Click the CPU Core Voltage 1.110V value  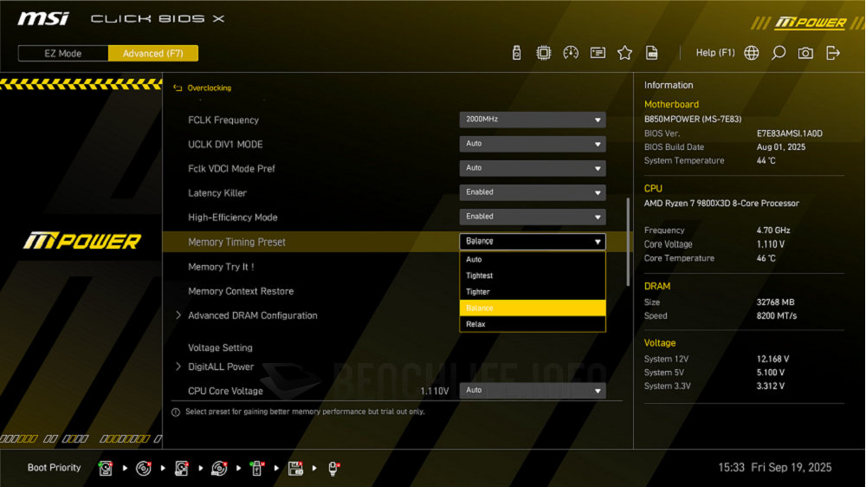pyautogui.click(x=435, y=391)
